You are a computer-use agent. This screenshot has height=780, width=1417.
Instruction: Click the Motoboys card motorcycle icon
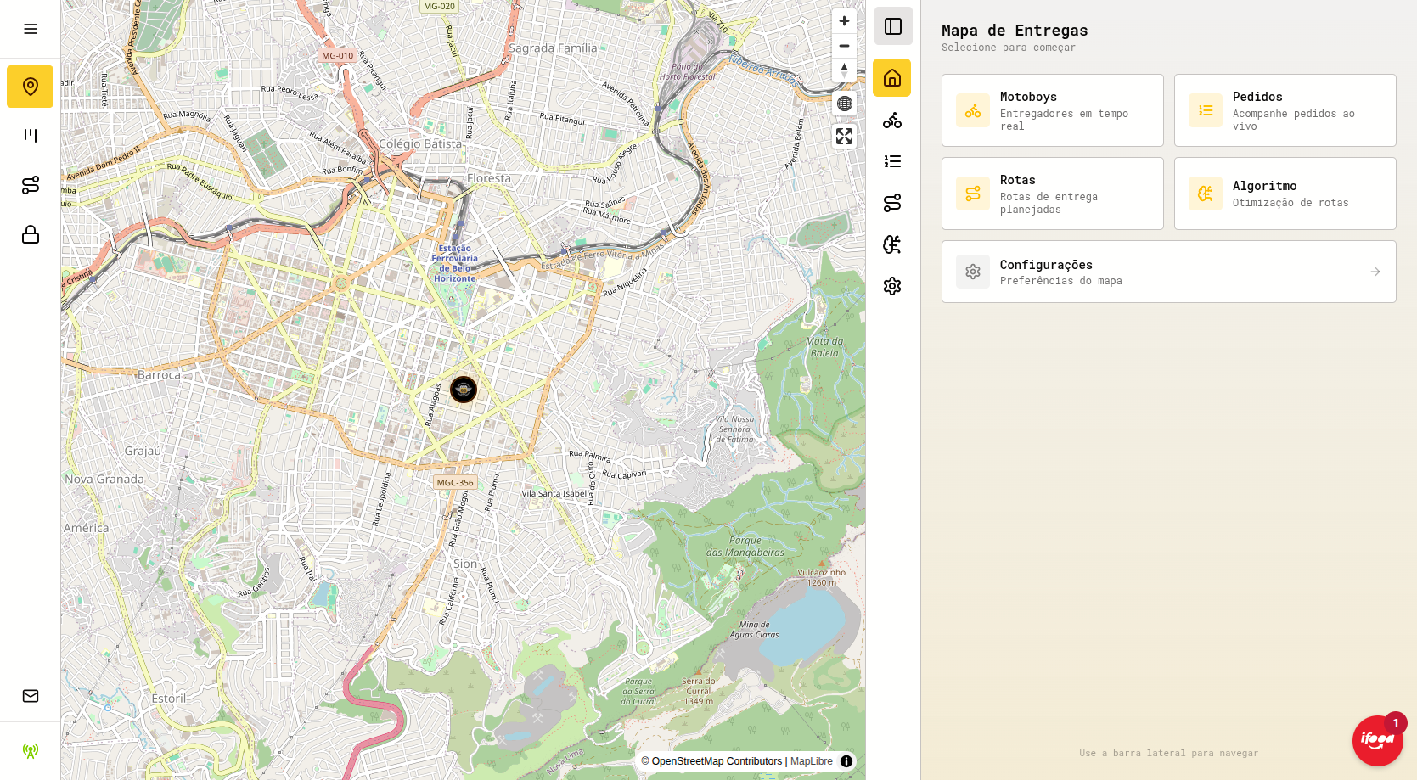coord(973,110)
